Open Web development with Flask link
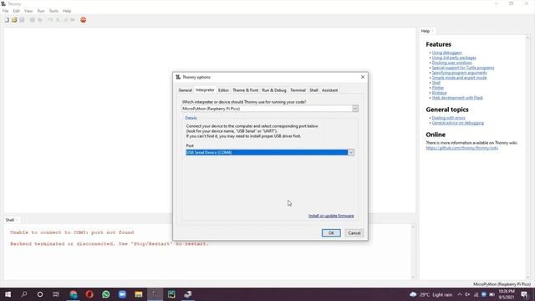Image resolution: width=535 pixels, height=301 pixels. pyautogui.click(x=457, y=98)
